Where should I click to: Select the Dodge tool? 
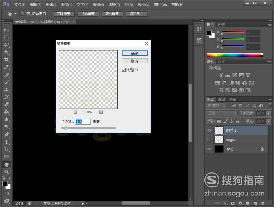(x=6, y=126)
